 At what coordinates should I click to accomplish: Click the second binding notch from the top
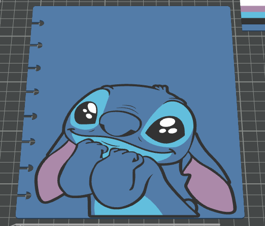point(37,45)
